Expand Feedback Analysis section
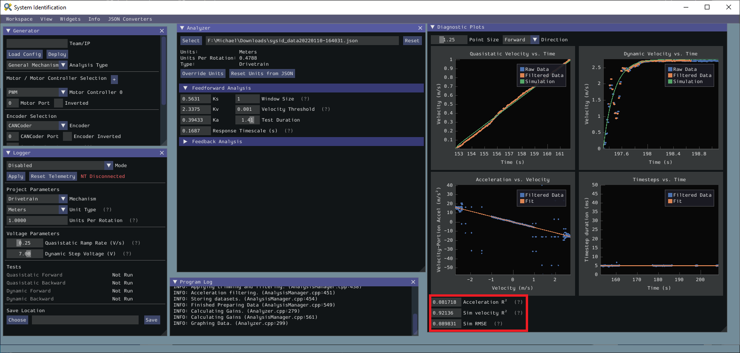 click(185, 142)
